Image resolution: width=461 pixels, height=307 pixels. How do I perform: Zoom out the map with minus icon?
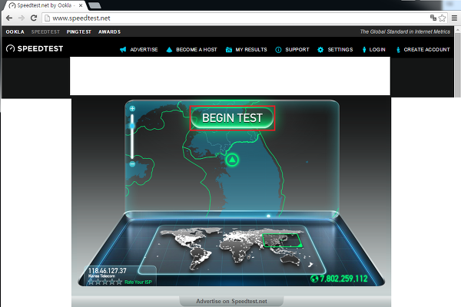pyautogui.click(x=132, y=164)
